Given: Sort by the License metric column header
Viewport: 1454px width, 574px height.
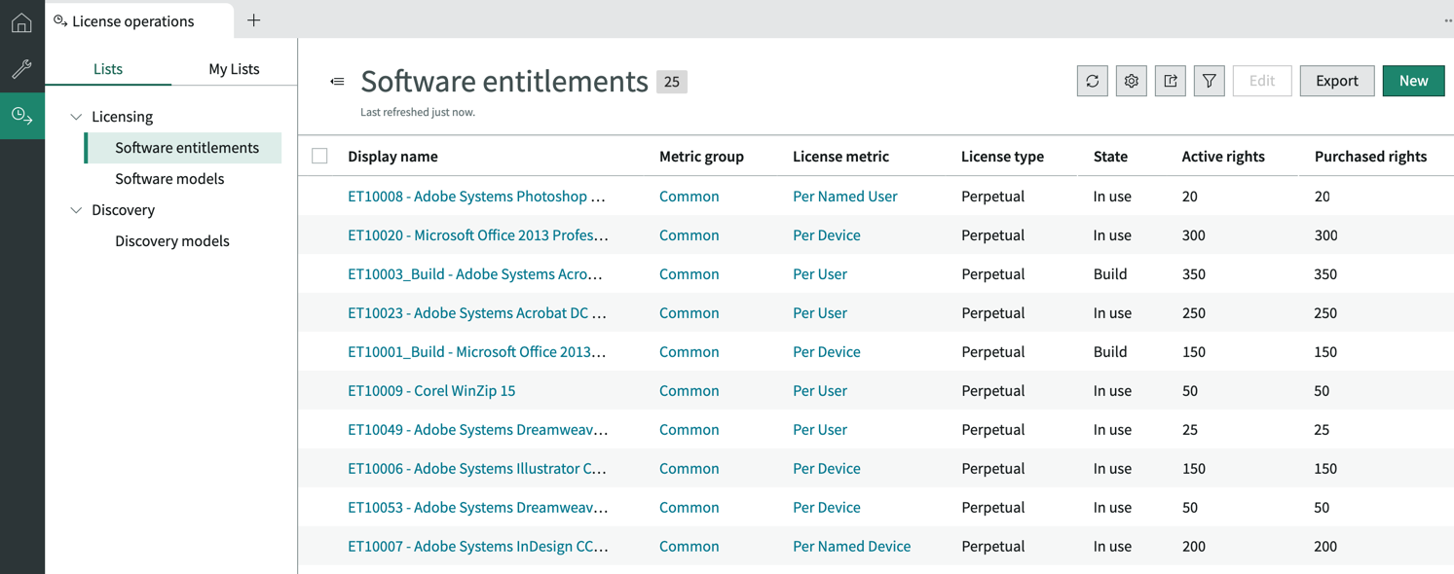Looking at the screenshot, I should coord(840,157).
